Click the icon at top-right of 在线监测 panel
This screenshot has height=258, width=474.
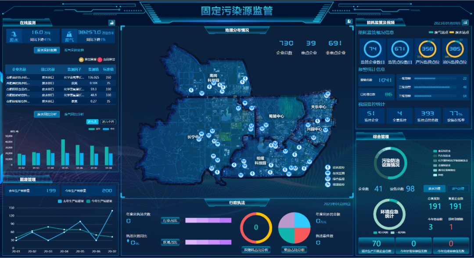pos(111,23)
